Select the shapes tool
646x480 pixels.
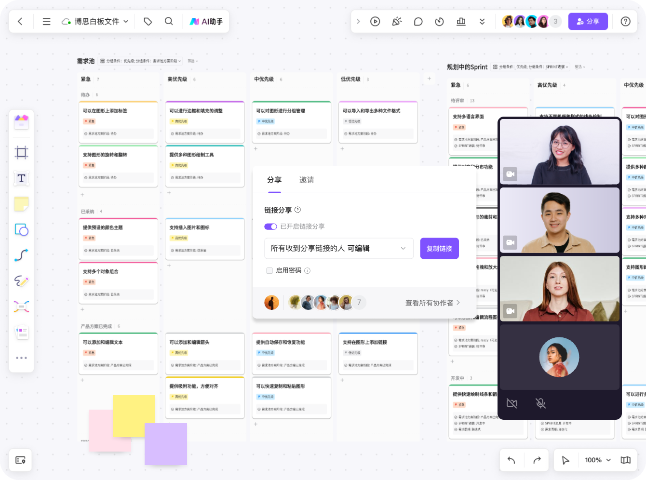(x=21, y=229)
